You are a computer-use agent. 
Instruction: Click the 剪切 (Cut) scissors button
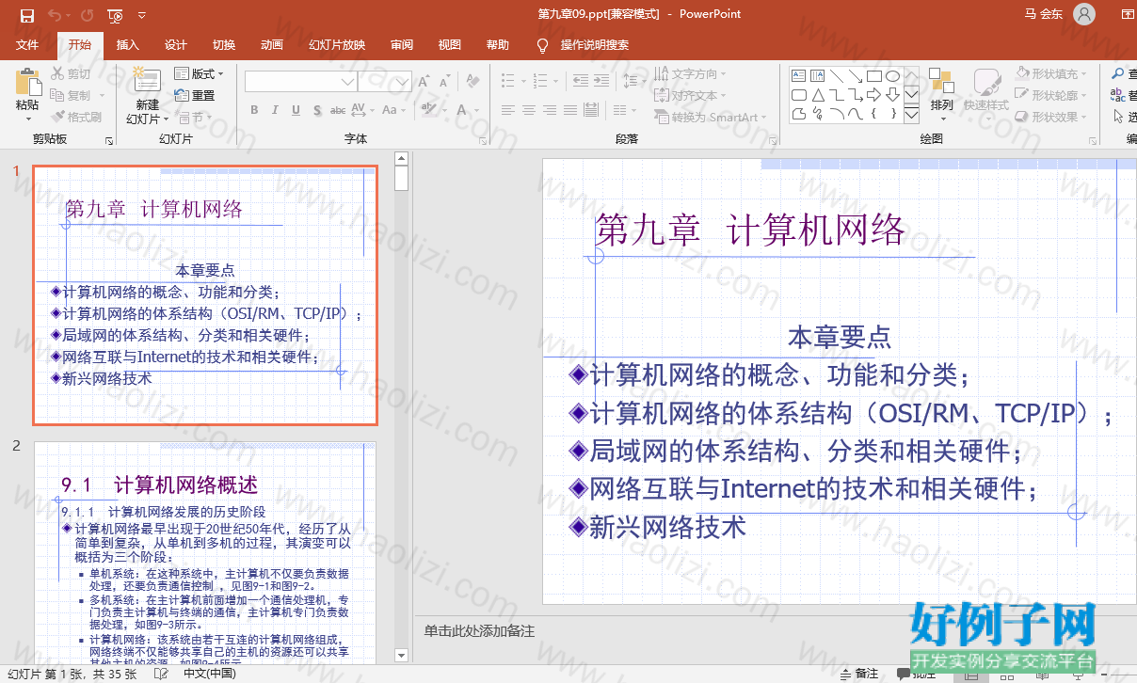pos(72,73)
